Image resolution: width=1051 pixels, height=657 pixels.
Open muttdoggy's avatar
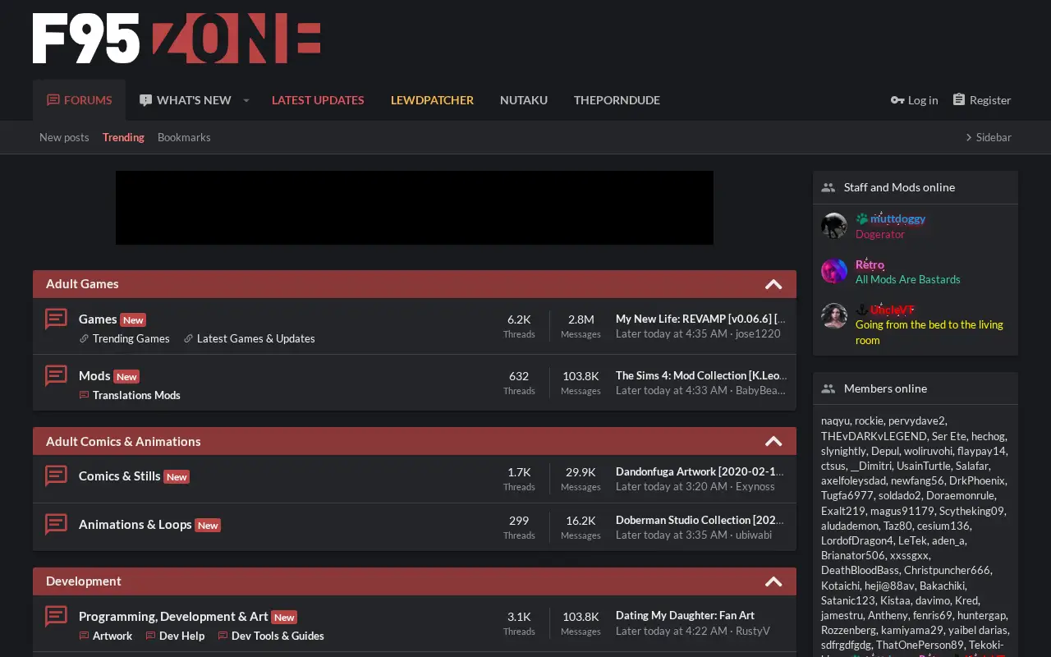pos(834,226)
